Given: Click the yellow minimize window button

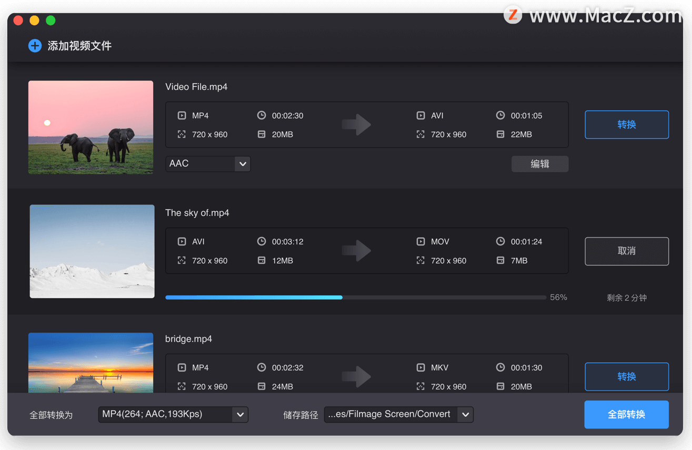Looking at the screenshot, I should tap(34, 21).
